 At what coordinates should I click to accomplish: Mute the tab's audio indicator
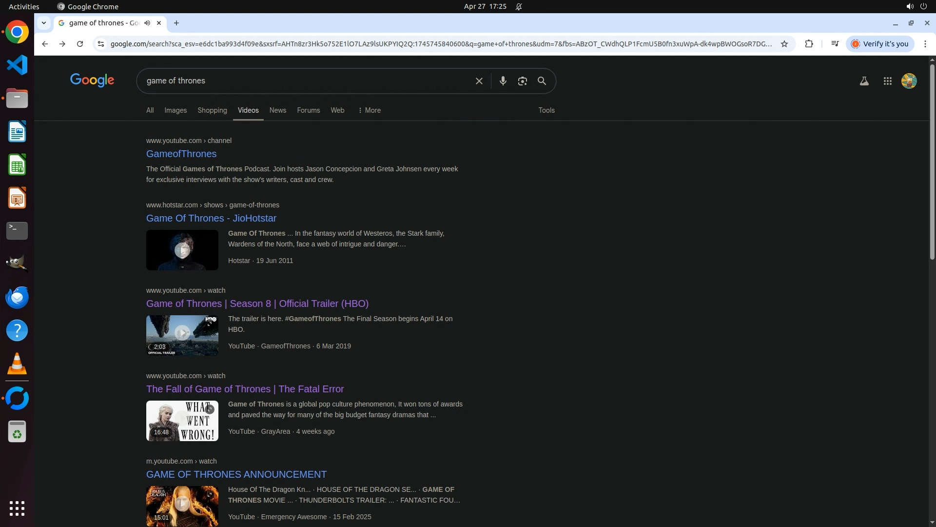coord(147,23)
